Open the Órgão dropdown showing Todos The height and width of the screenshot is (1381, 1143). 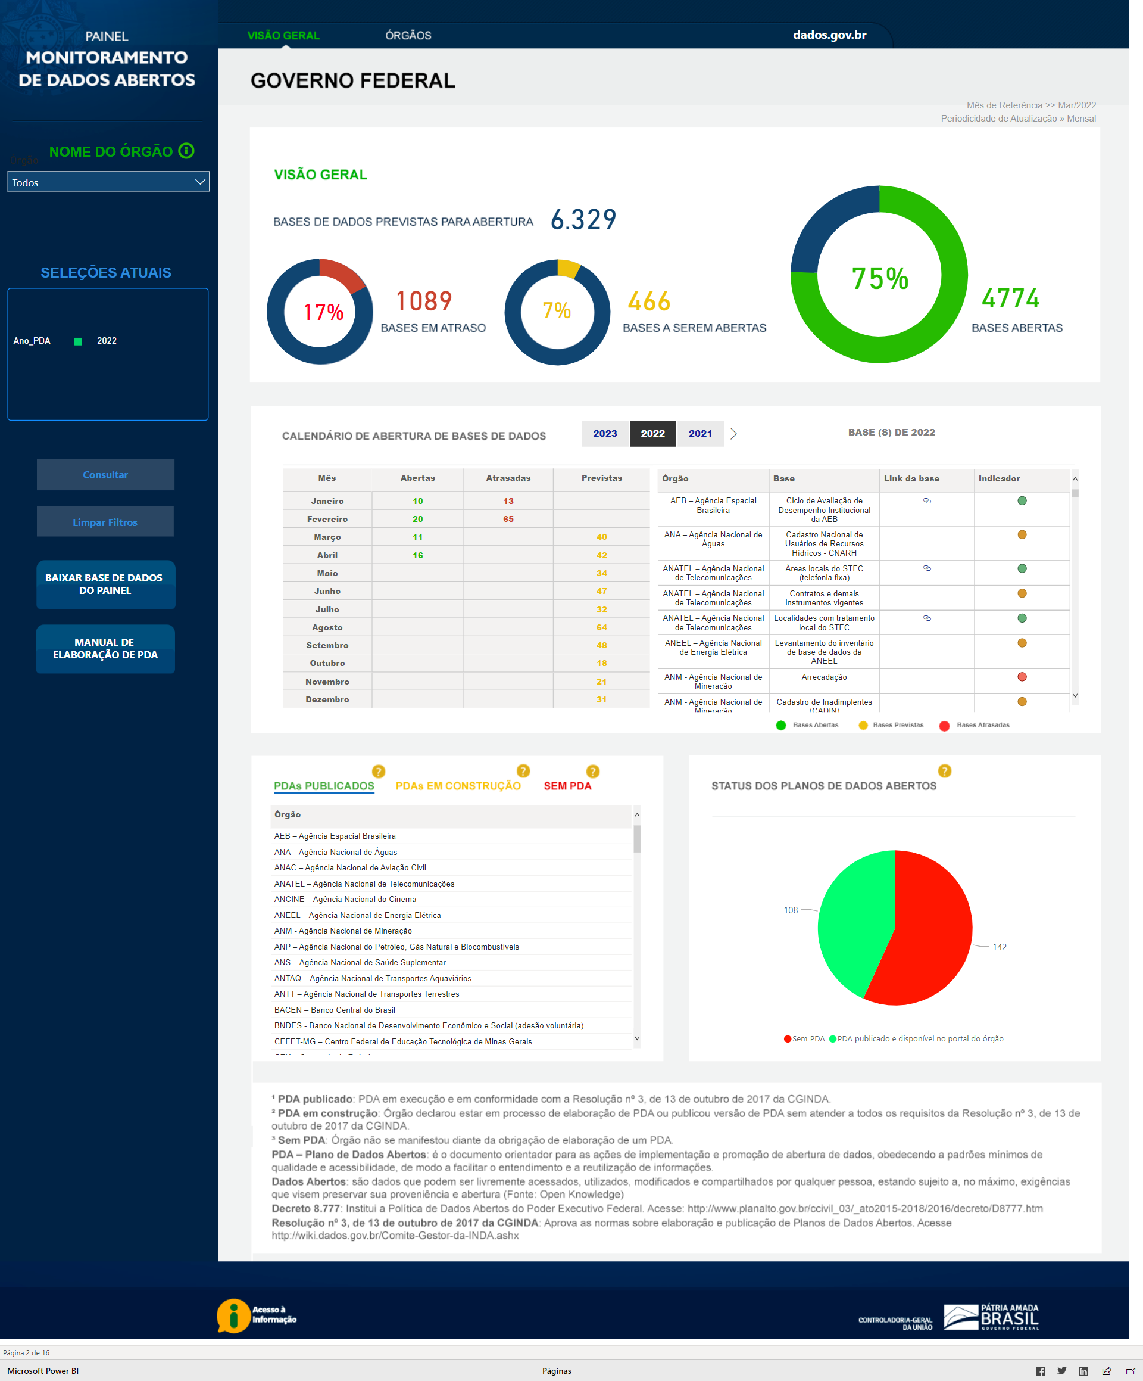108,182
